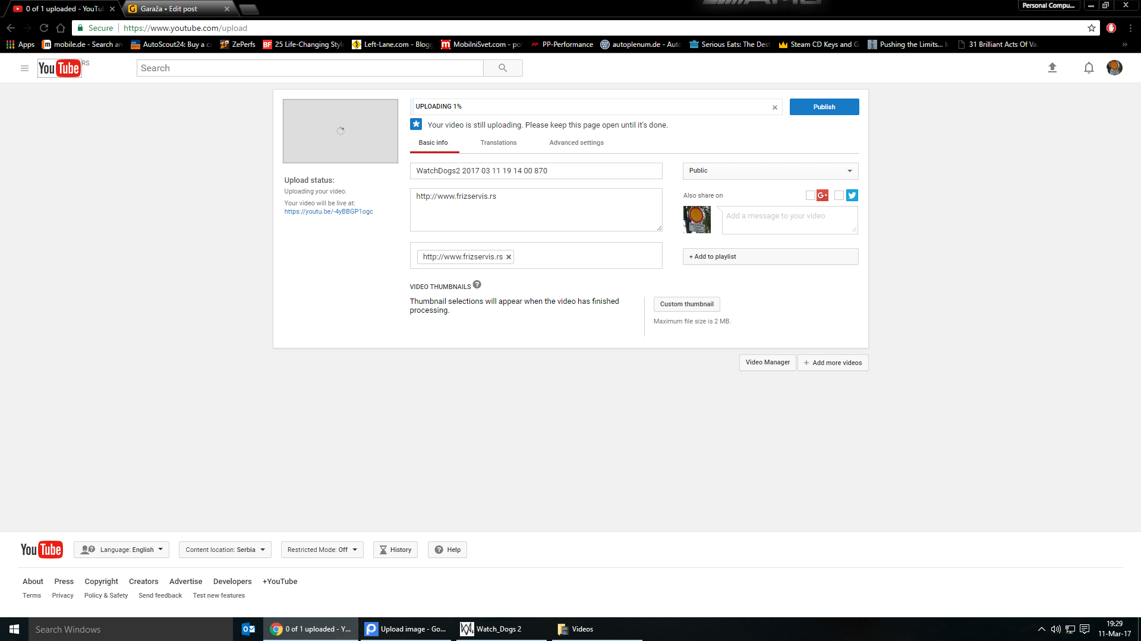Switch to the Advanced settings tab
The image size is (1141, 641).
(x=576, y=142)
